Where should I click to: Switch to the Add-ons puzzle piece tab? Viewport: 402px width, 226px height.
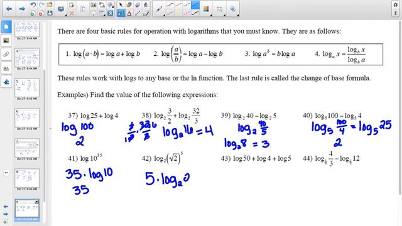(6, 82)
